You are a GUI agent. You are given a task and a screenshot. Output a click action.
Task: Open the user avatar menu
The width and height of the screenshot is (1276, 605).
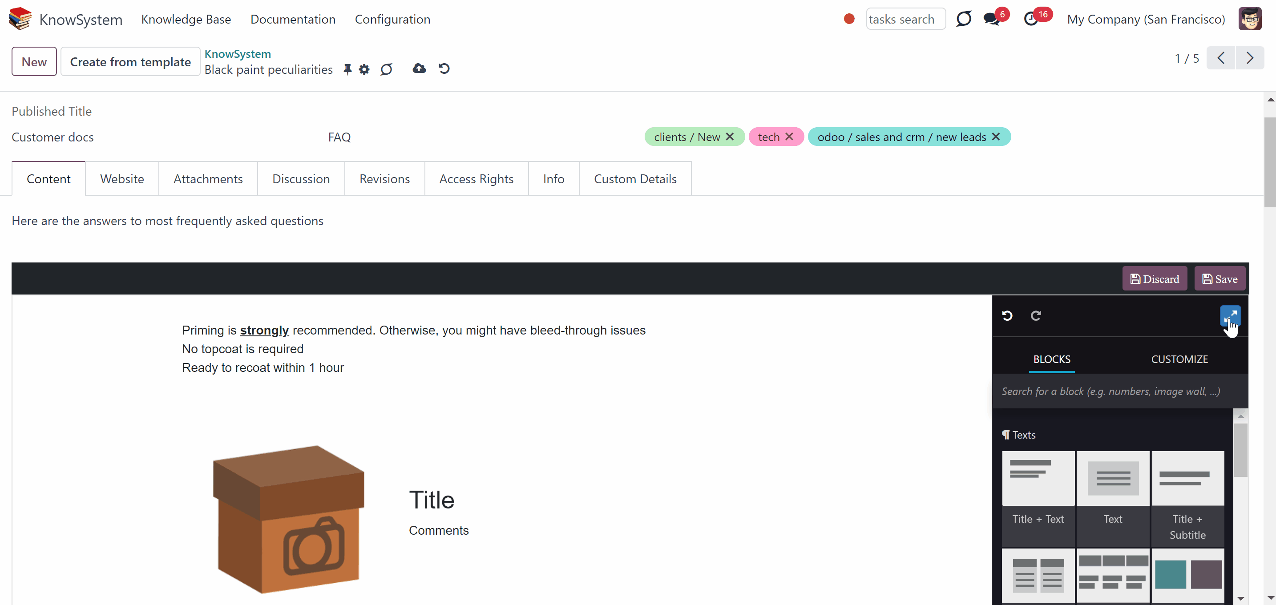click(1250, 19)
